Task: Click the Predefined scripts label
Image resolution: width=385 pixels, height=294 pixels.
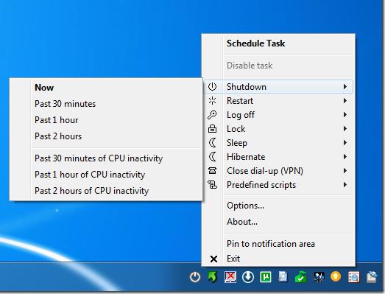Action: [x=261, y=185]
